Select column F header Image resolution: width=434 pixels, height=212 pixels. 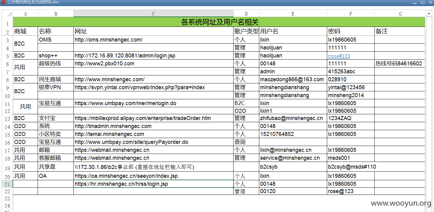coord(351,14)
